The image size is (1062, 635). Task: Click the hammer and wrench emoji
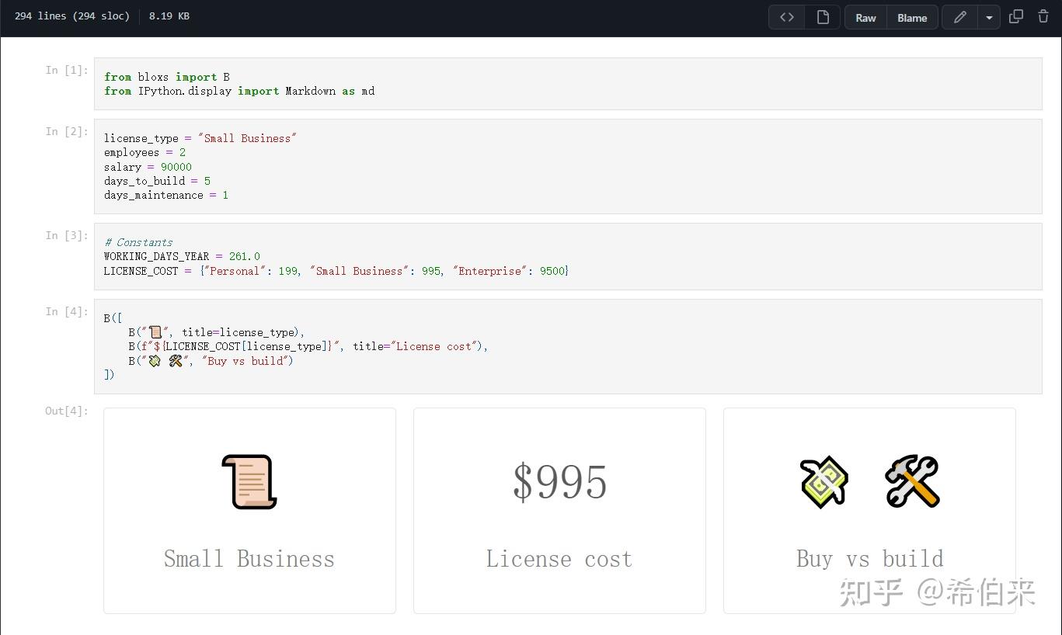pos(912,481)
